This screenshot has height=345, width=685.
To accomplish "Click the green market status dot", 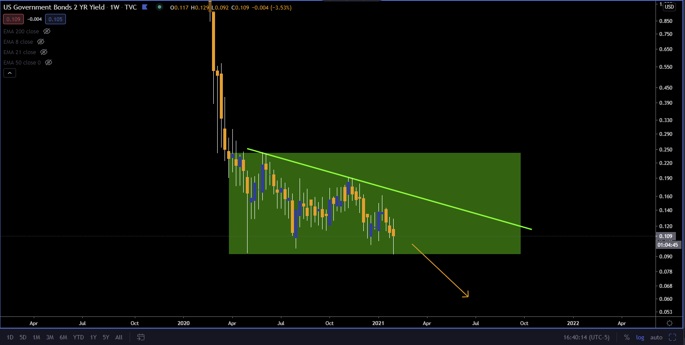I will 160,7.
